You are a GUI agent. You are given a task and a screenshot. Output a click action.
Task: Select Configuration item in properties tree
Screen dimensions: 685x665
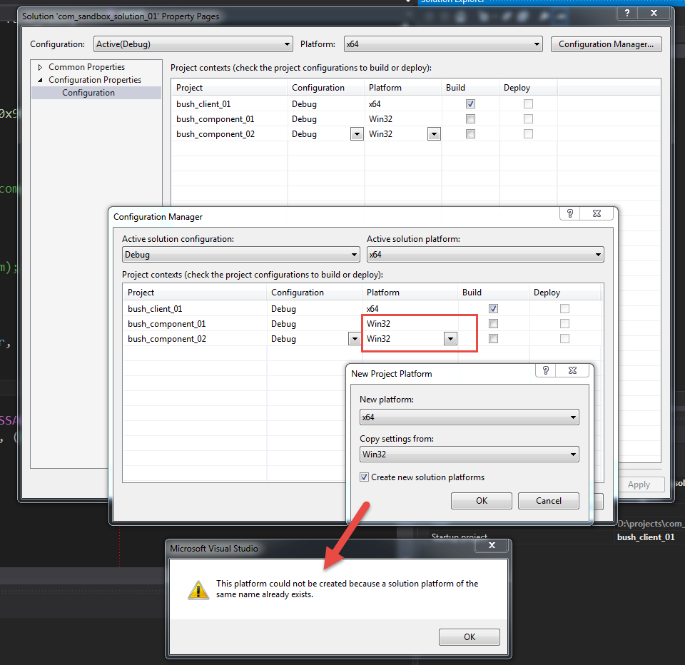[88, 93]
